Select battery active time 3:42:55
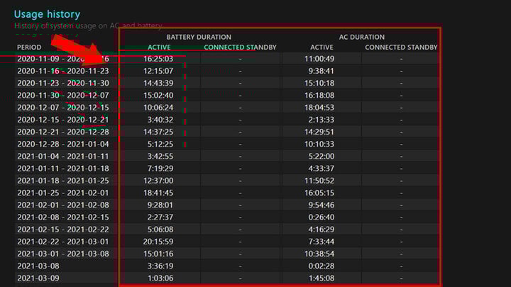 (160, 157)
